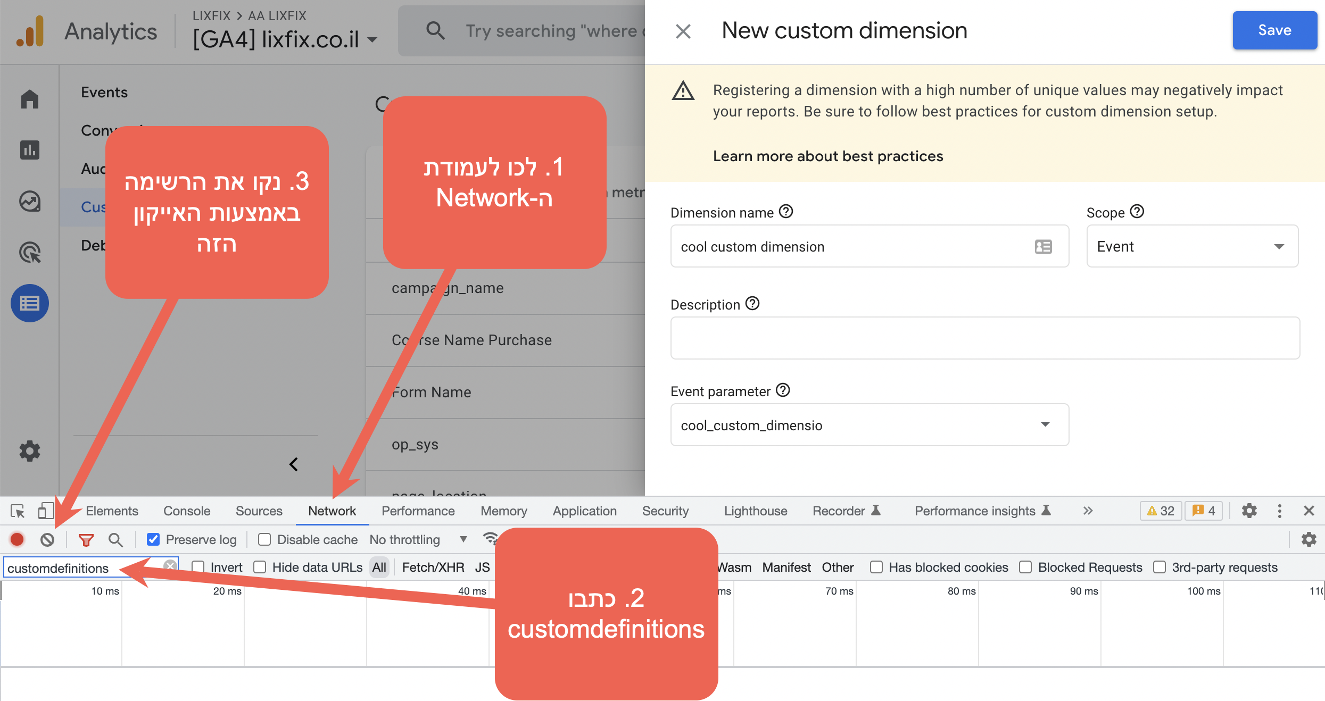Close the DevTools panel
Viewport: 1325px width, 701px height.
click(1309, 511)
